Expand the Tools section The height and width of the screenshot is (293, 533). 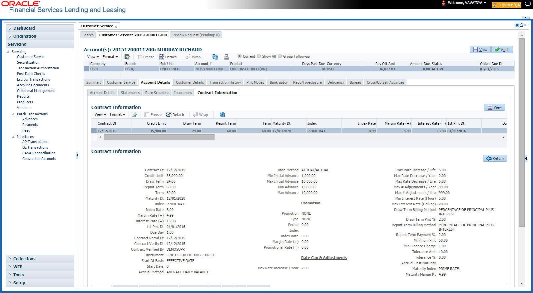(40, 275)
